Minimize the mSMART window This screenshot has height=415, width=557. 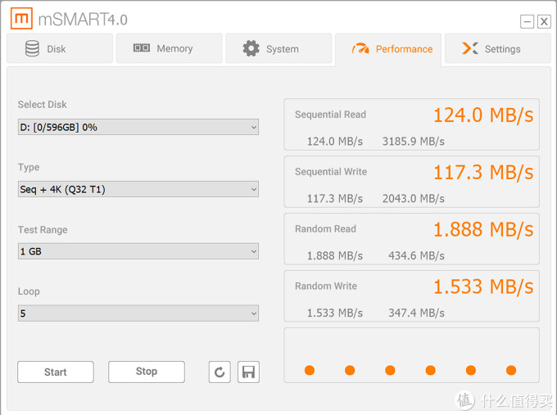[528, 22]
